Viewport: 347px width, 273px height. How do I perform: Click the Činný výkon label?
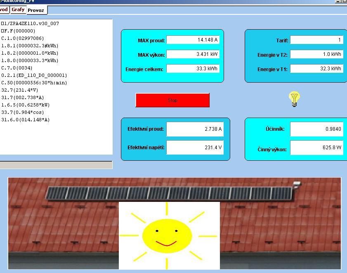[272, 150]
